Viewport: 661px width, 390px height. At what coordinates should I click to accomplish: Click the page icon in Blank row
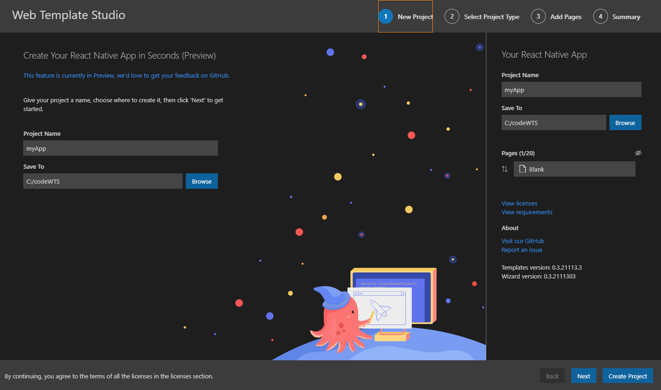[522, 169]
